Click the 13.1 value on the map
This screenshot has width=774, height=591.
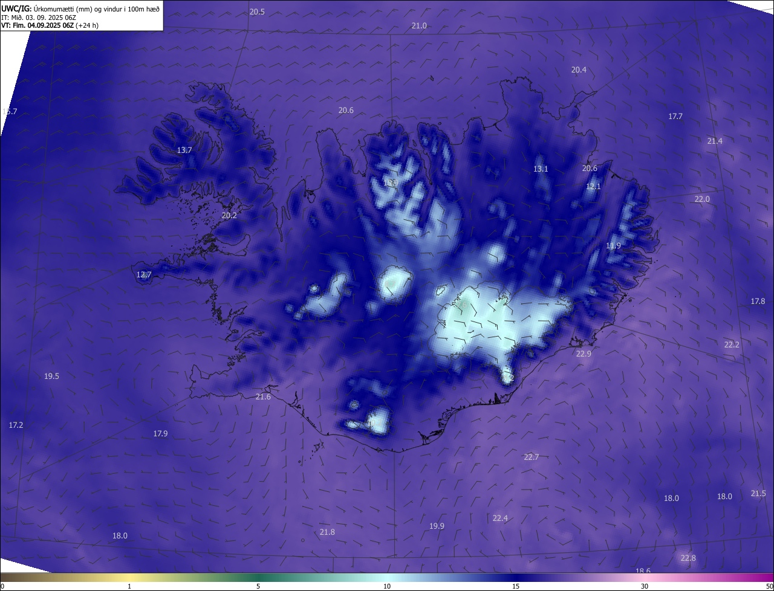click(541, 169)
